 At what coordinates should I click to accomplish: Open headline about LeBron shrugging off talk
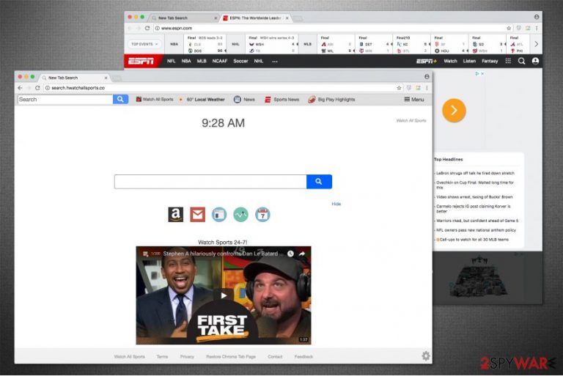pyautogui.click(x=475, y=173)
